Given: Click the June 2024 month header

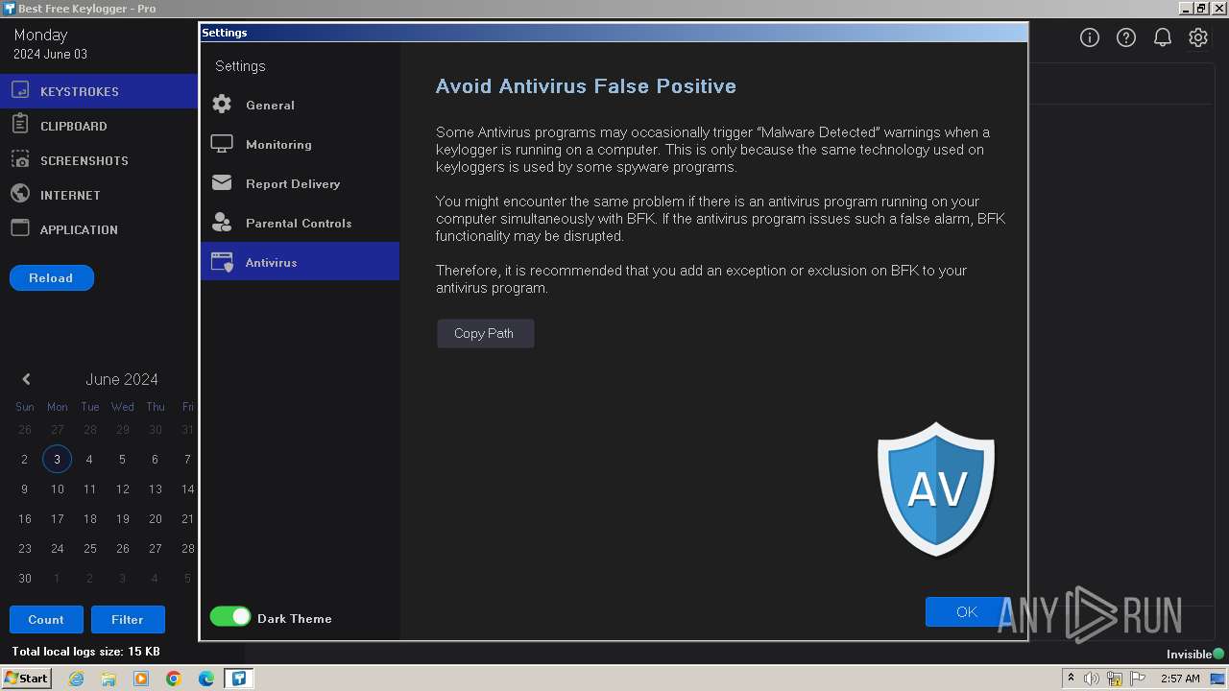Looking at the screenshot, I should coord(122,379).
